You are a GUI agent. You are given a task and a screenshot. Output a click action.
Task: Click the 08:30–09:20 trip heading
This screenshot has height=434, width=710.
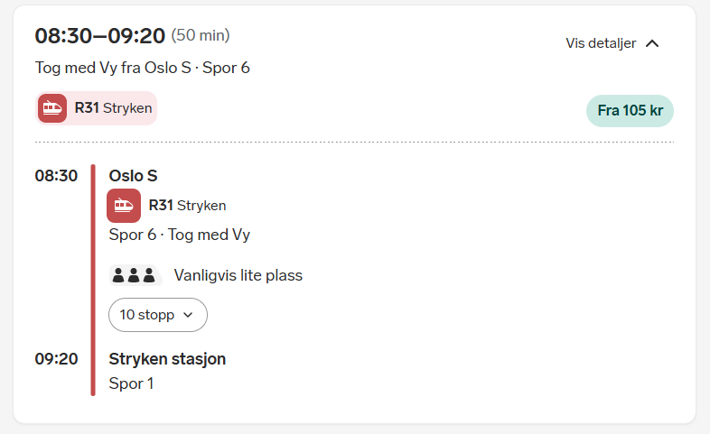[x=99, y=36]
